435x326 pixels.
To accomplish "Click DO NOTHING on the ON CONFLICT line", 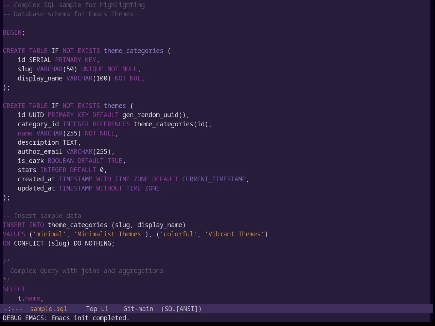I will tap(92, 243).
